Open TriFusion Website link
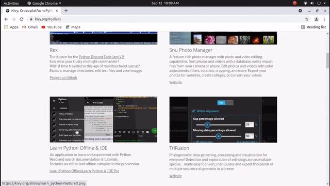Image resolution: width=330 pixels, height=186 pixels. click(175, 176)
